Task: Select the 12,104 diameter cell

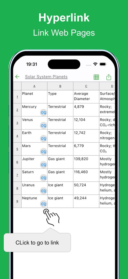Action: (x=86, y=123)
